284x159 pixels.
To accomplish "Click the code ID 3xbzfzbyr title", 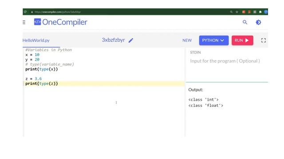I will (x=114, y=40).
